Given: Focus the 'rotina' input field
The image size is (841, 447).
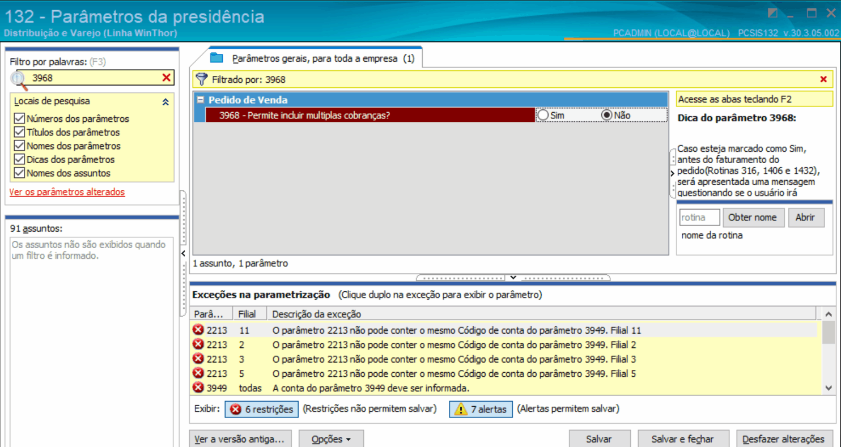Looking at the screenshot, I should pyautogui.click(x=700, y=218).
